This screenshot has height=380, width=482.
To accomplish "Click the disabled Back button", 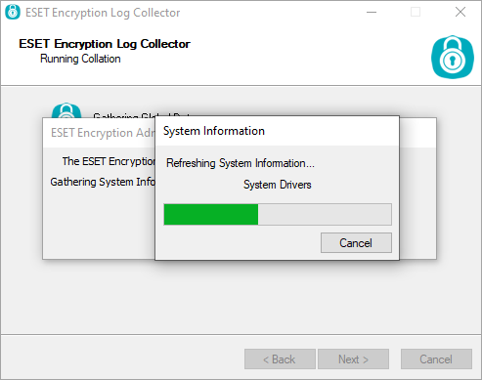I will point(280,359).
